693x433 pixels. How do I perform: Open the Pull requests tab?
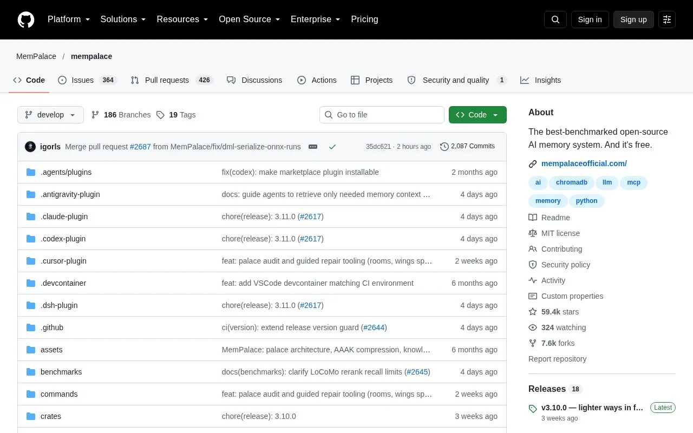(172, 80)
